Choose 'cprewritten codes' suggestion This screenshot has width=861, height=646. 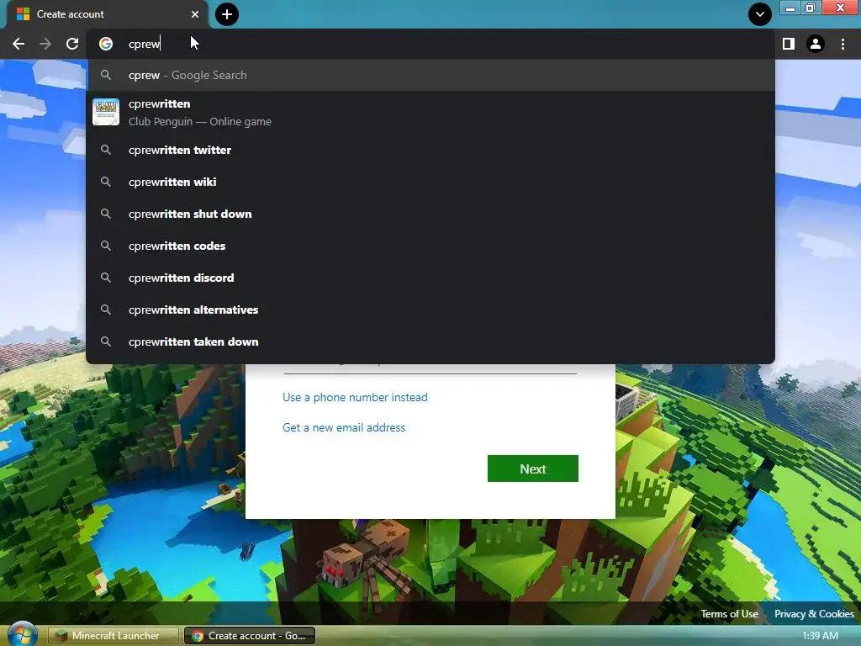430,246
